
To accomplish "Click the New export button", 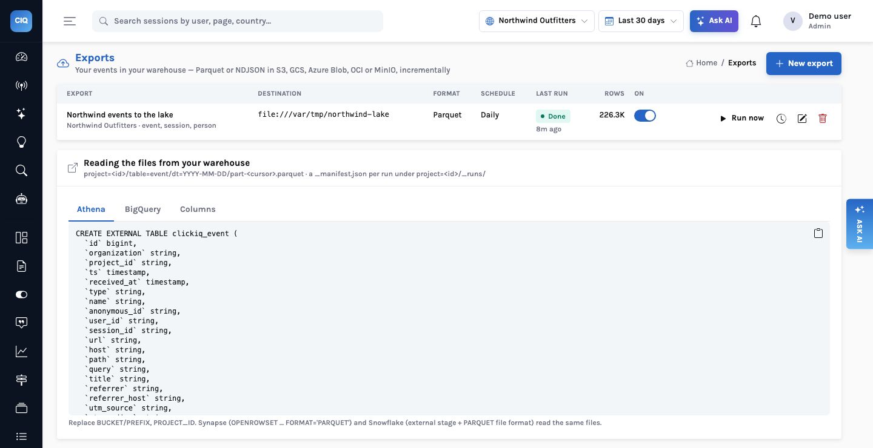I will coord(804,64).
